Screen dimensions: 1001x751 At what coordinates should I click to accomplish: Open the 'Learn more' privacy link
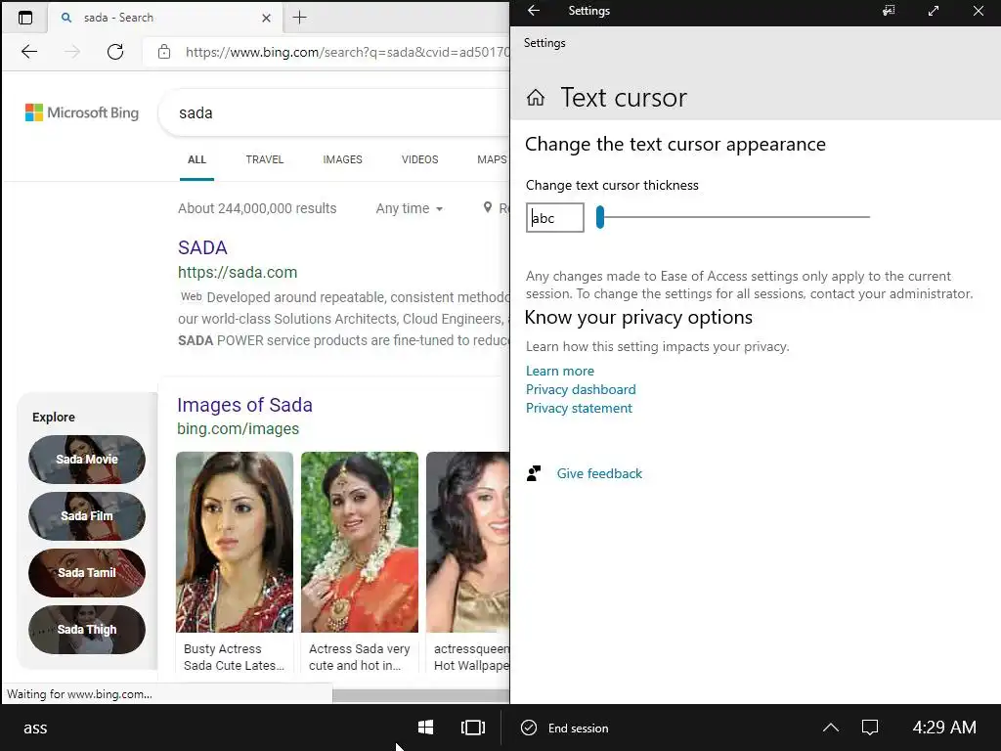(560, 371)
